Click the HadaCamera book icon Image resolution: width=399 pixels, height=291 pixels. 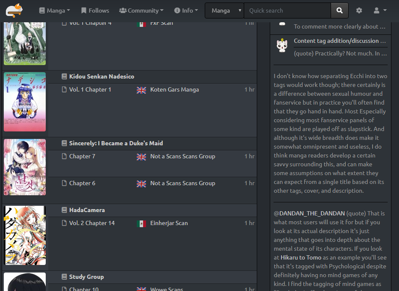point(64,210)
